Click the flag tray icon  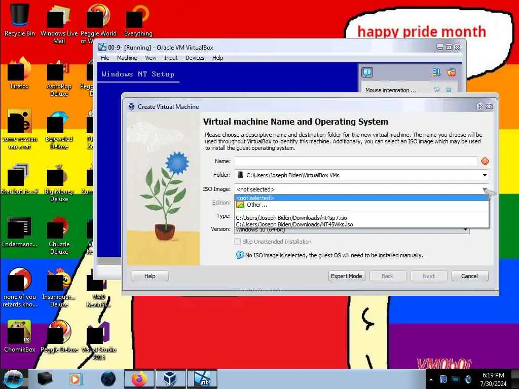point(443,379)
